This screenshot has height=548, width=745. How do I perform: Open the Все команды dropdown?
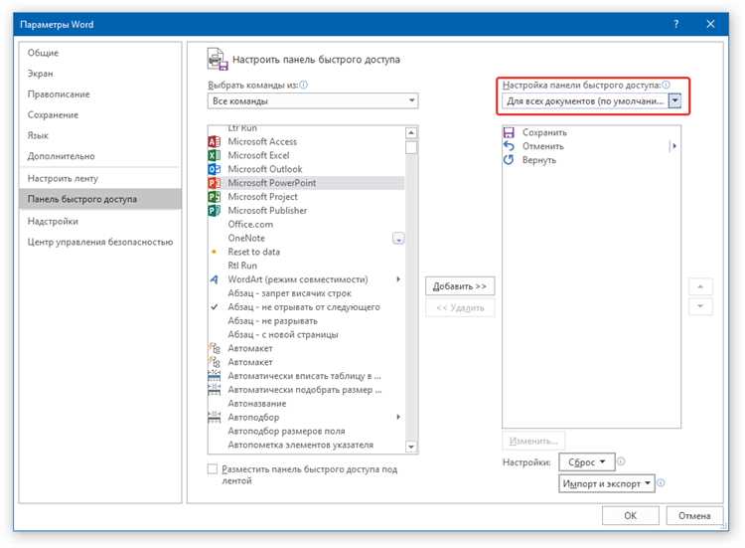313,100
